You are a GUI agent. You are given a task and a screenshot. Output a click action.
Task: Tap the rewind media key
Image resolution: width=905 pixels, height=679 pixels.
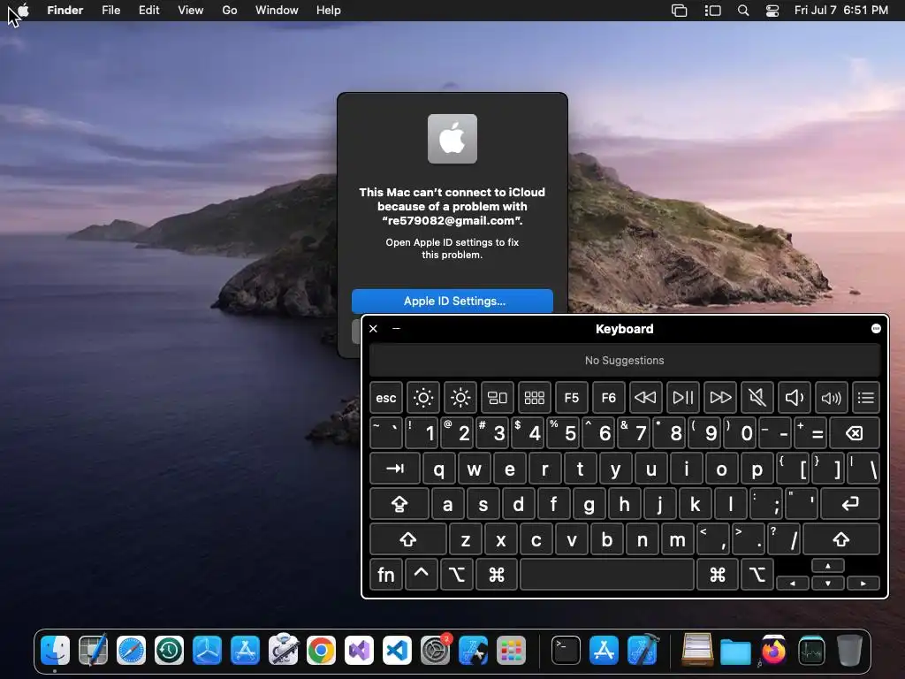[645, 398]
